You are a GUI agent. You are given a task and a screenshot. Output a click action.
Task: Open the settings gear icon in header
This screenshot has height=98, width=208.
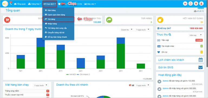coord(196,4)
